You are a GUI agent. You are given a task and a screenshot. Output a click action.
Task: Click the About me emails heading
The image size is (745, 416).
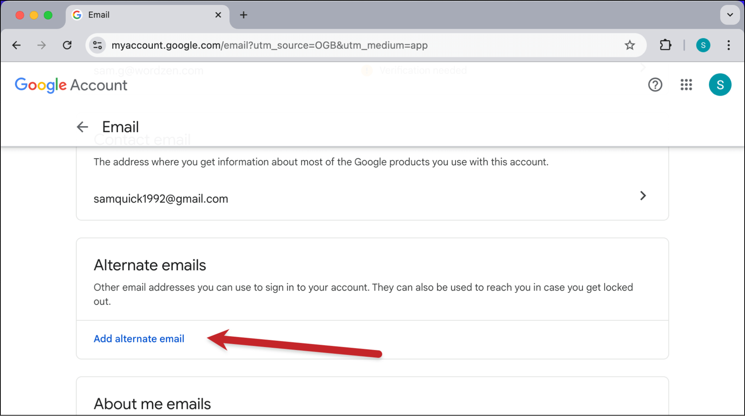click(152, 404)
